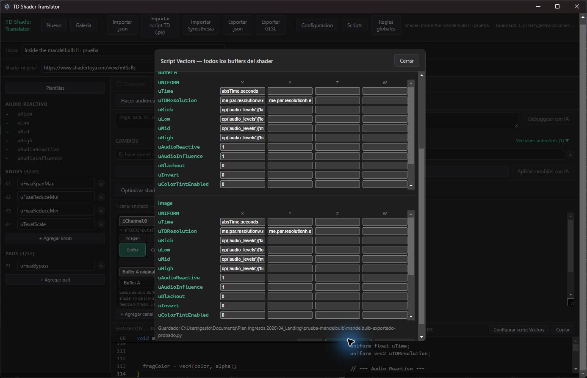Open Reglas globales

pos(386,25)
